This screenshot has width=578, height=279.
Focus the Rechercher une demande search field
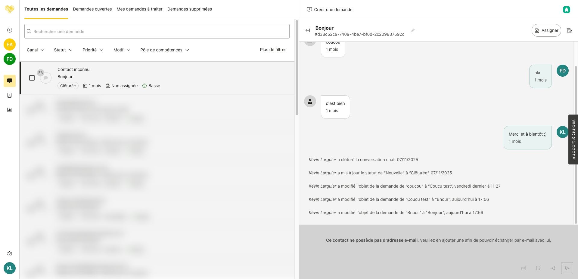coord(157,31)
